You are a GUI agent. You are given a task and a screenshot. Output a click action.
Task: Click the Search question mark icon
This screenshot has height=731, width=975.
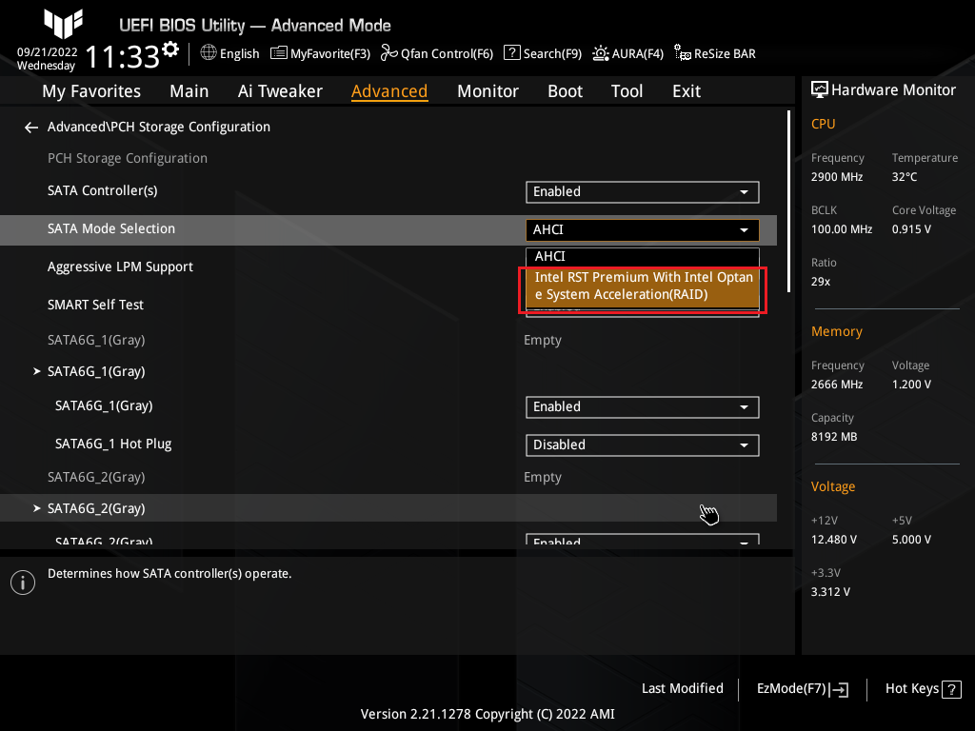511,52
